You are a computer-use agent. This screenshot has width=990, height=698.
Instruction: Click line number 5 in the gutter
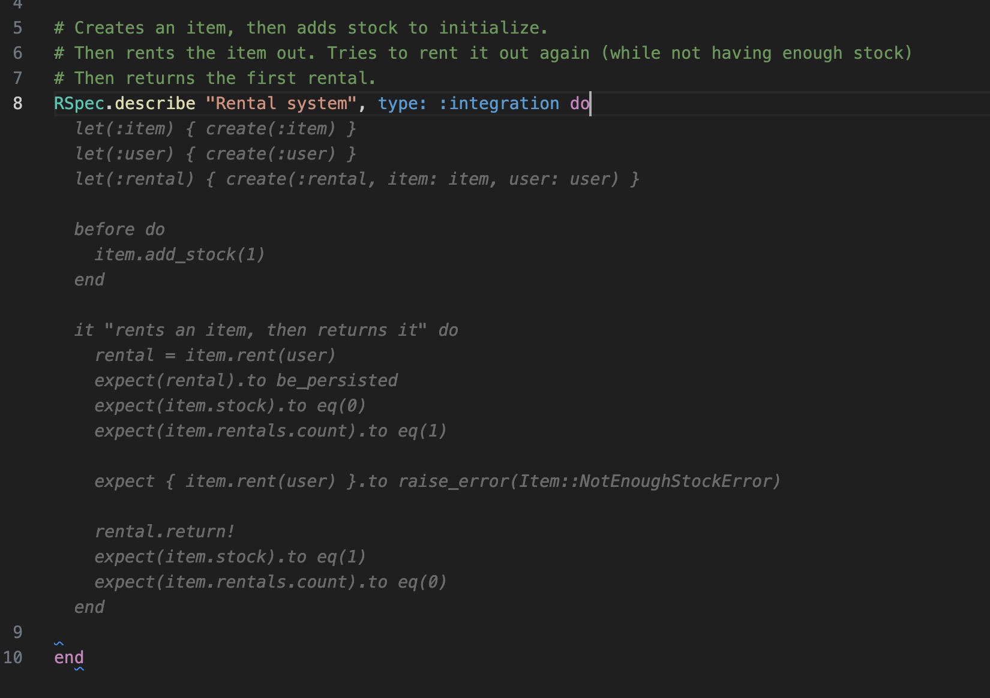[x=17, y=28]
